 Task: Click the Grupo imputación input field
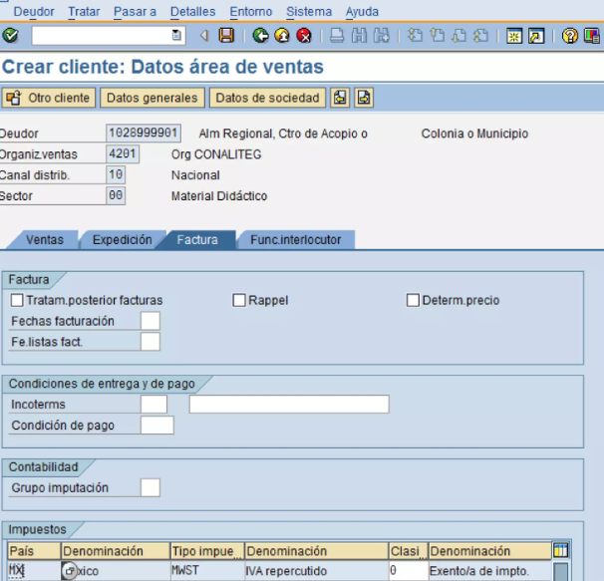point(150,487)
